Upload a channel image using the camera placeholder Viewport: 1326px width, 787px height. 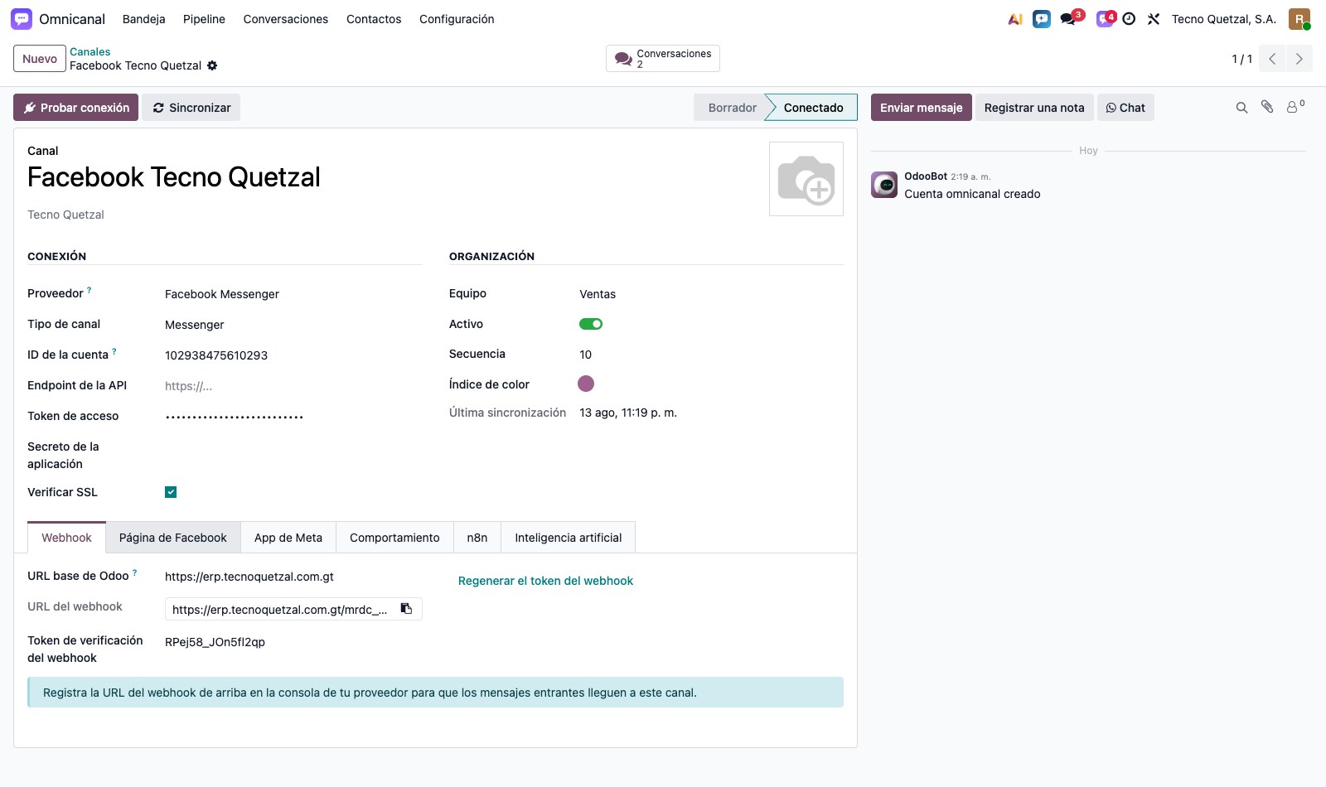(x=806, y=179)
